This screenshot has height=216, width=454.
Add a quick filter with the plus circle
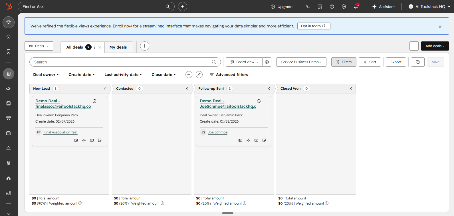point(189,75)
